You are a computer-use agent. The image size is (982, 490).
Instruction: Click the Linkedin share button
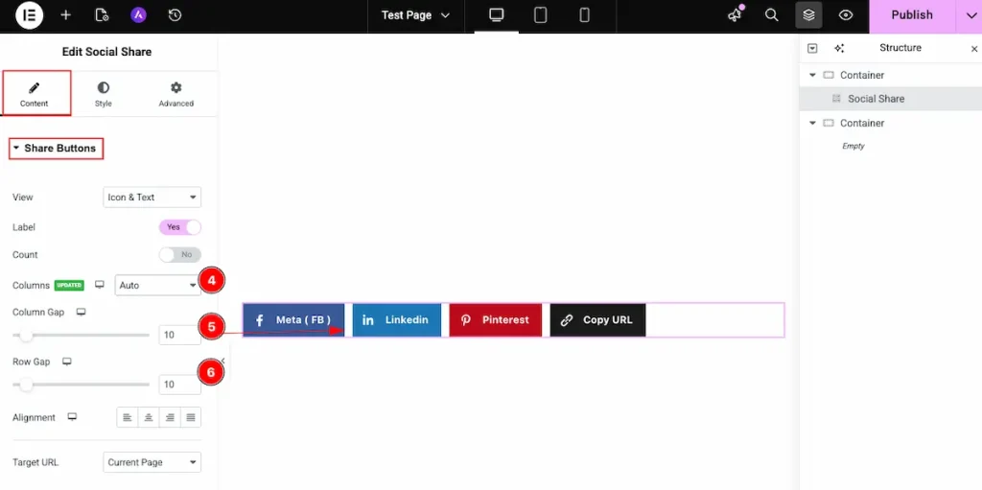coord(396,320)
